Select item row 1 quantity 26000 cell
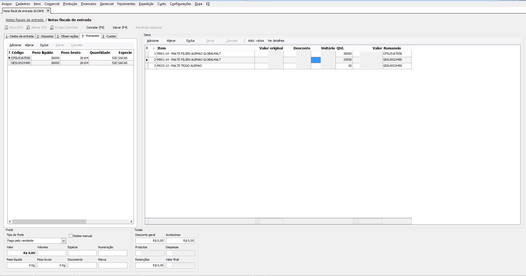 tap(344, 54)
